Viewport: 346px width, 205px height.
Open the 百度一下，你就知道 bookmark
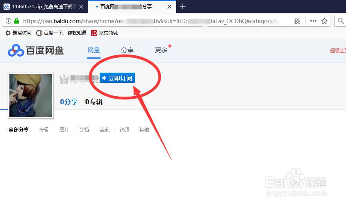tap(61, 33)
